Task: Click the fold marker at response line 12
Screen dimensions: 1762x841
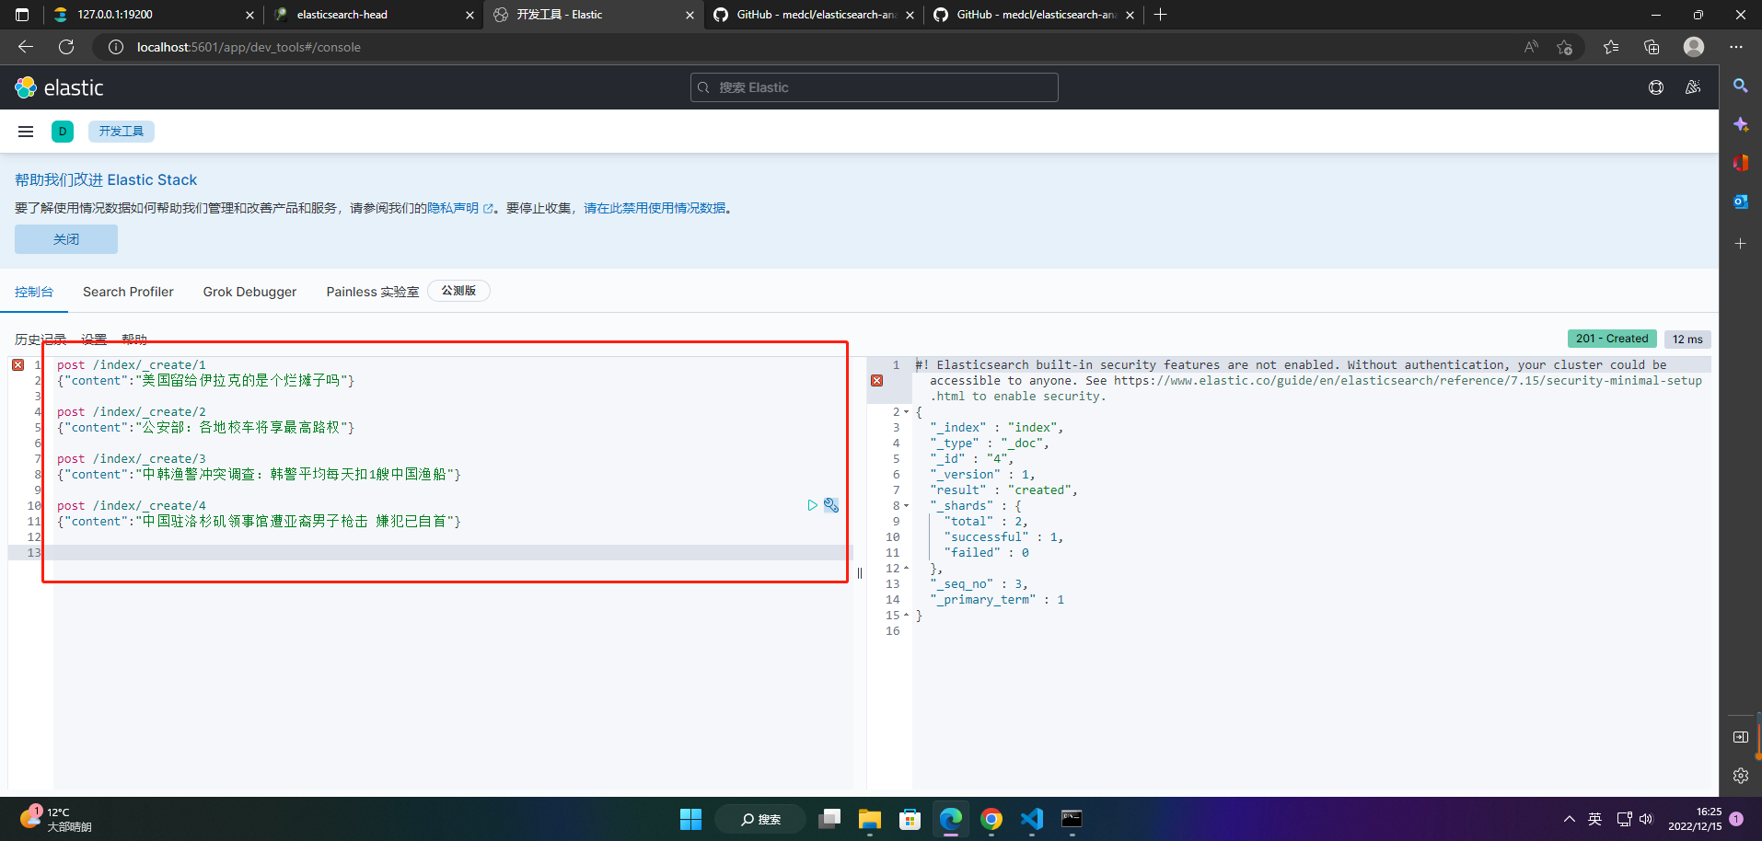Action: pyautogui.click(x=906, y=569)
